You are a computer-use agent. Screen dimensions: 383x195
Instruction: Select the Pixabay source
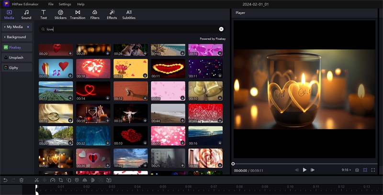(17, 47)
